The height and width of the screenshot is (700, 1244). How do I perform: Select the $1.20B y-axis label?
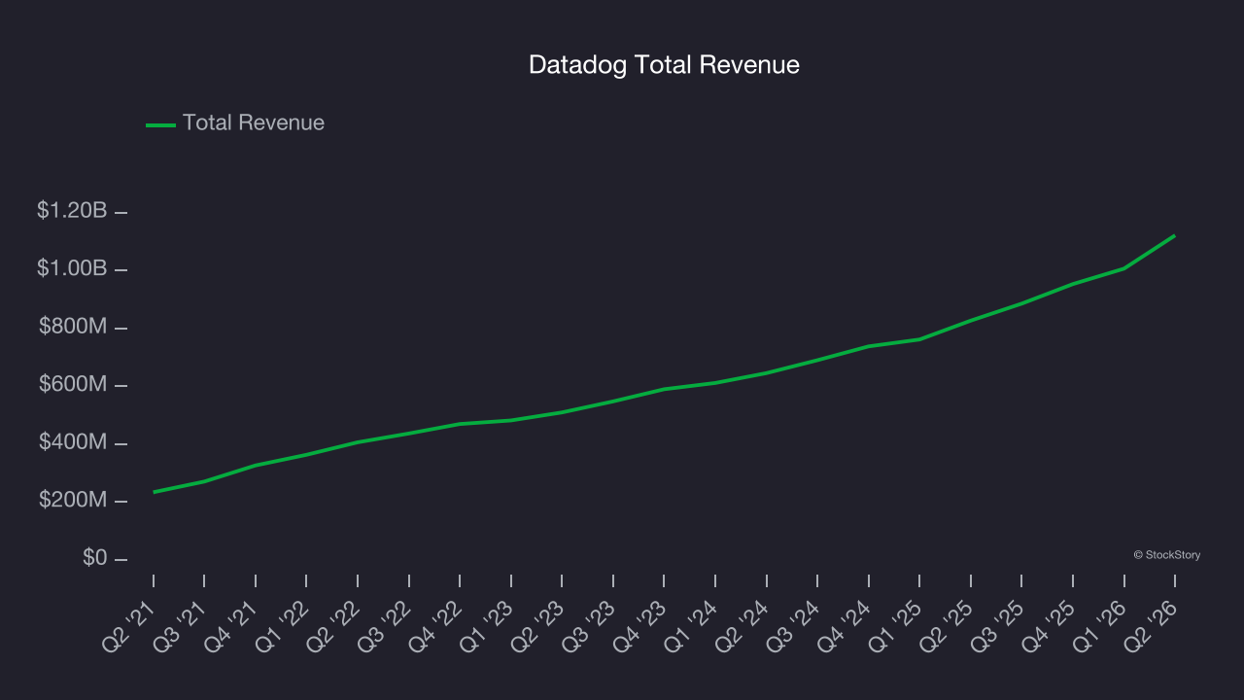(72, 210)
